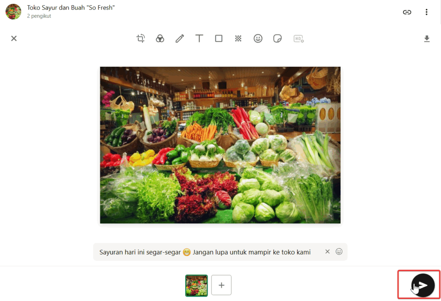Choose the pixelate blur tool
The width and height of the screenshot is (441, 301).
pos(238,38)
